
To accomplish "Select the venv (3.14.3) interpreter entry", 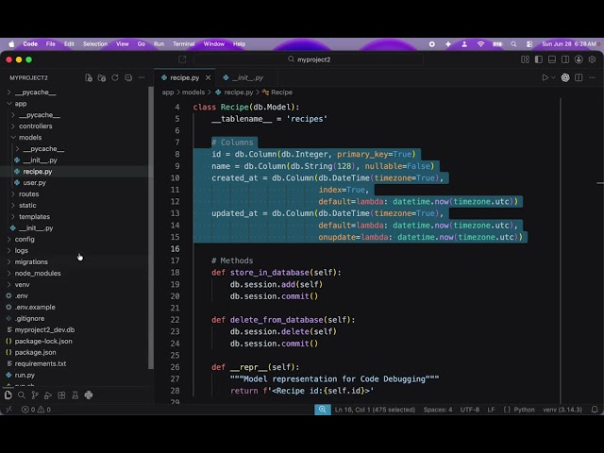I will tap(562, 409).
